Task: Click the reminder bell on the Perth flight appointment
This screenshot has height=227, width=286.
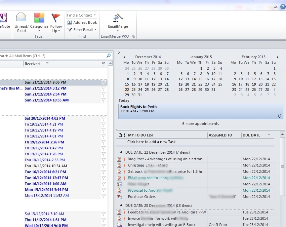Action: point(279,116)
